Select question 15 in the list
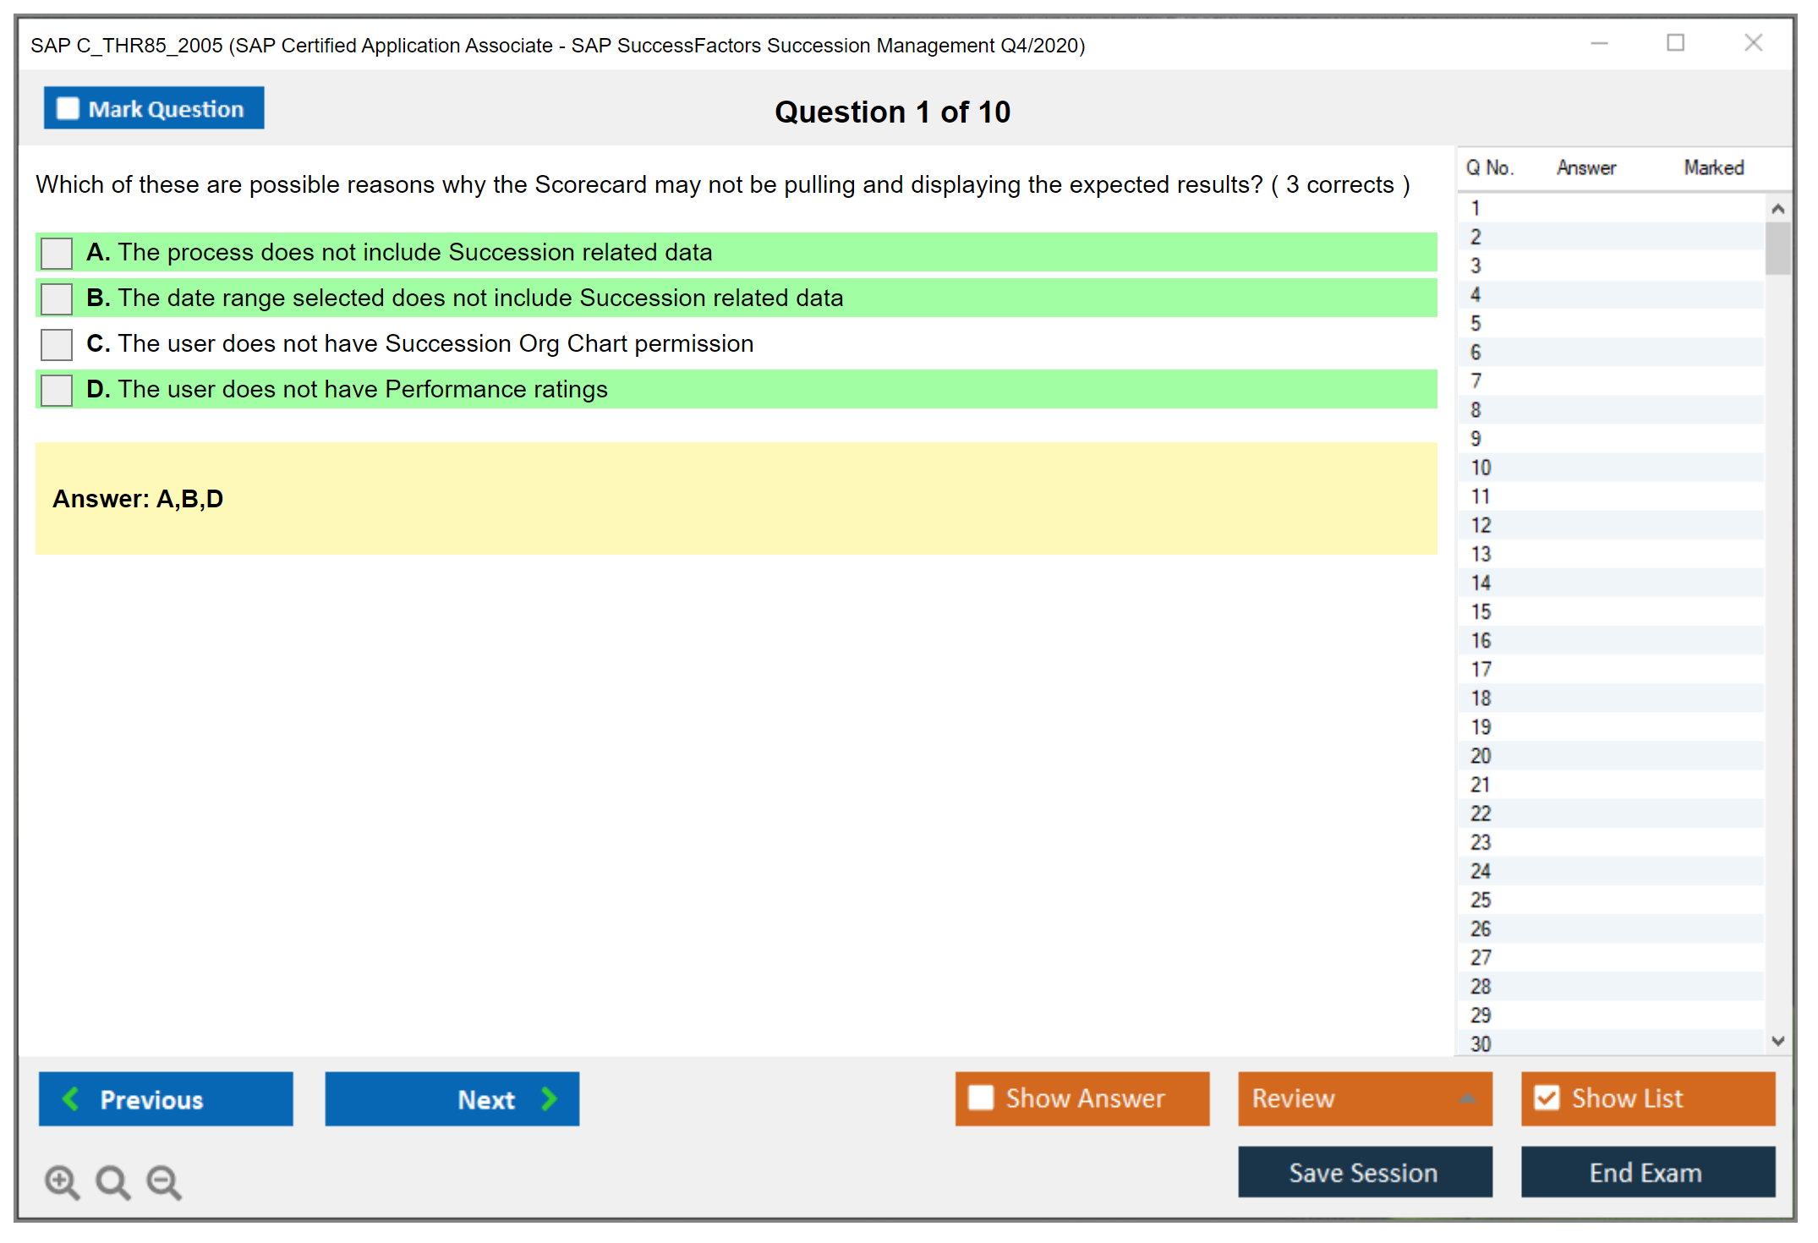Image resolution: width=1818 pixels, height=1243 pixels. [x=1481, y=611]
